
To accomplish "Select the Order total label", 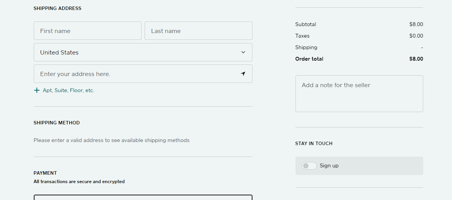I will coord(309,59).
